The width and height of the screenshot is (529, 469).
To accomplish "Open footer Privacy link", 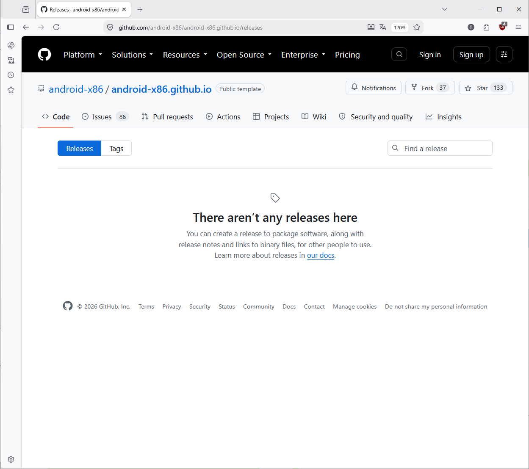I will 172,306.
